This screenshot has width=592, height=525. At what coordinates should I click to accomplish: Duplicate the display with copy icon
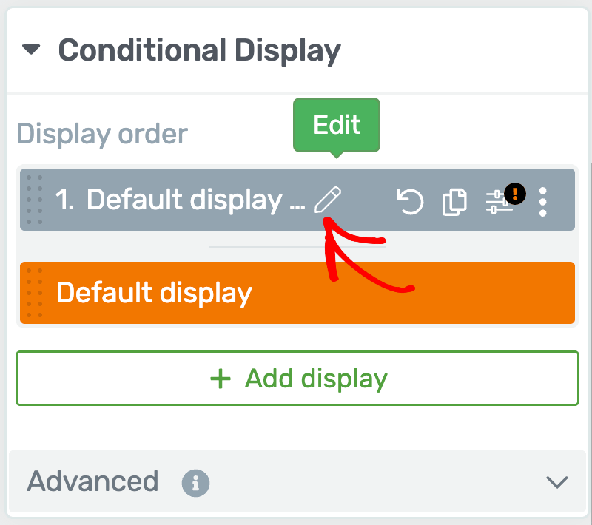point(454,202)
